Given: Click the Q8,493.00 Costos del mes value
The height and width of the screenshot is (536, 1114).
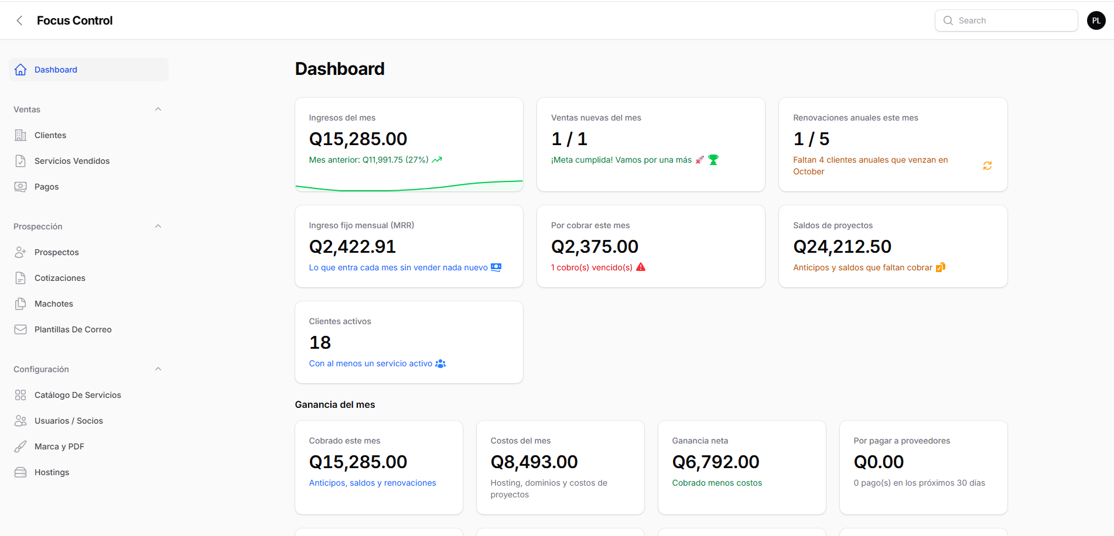Looking at the screenshot, I should [534, 462].
